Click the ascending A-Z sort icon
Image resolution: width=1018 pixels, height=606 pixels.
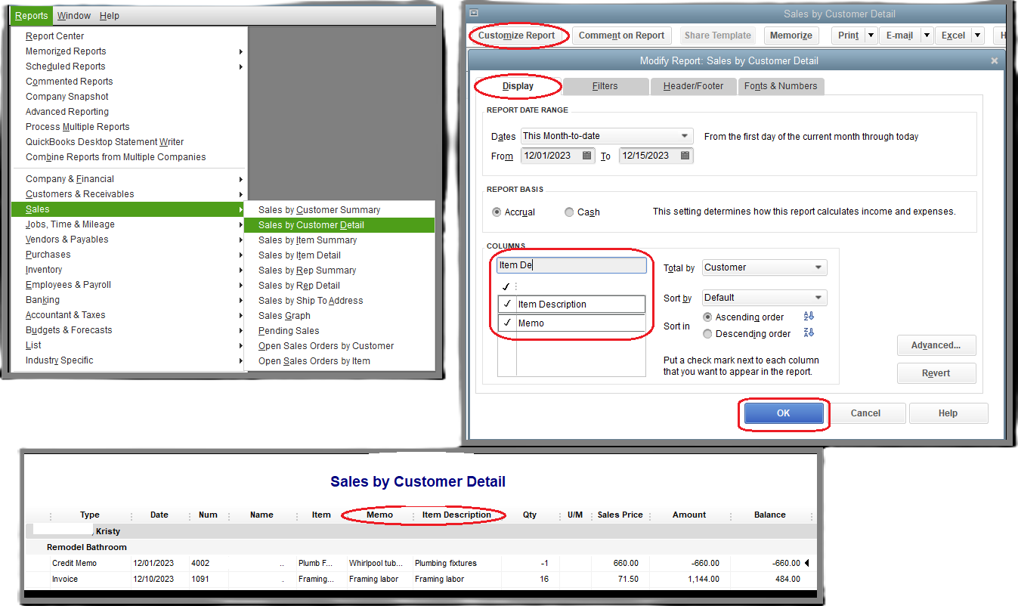809,316
